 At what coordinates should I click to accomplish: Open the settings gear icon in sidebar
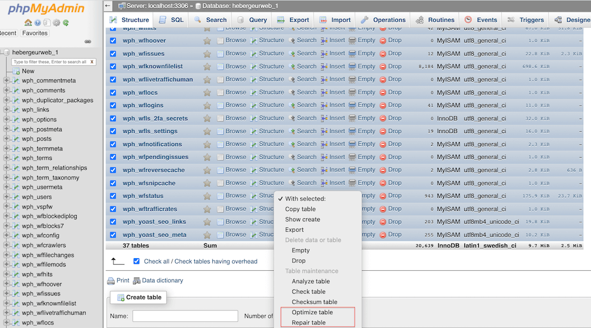pos(56,23)
